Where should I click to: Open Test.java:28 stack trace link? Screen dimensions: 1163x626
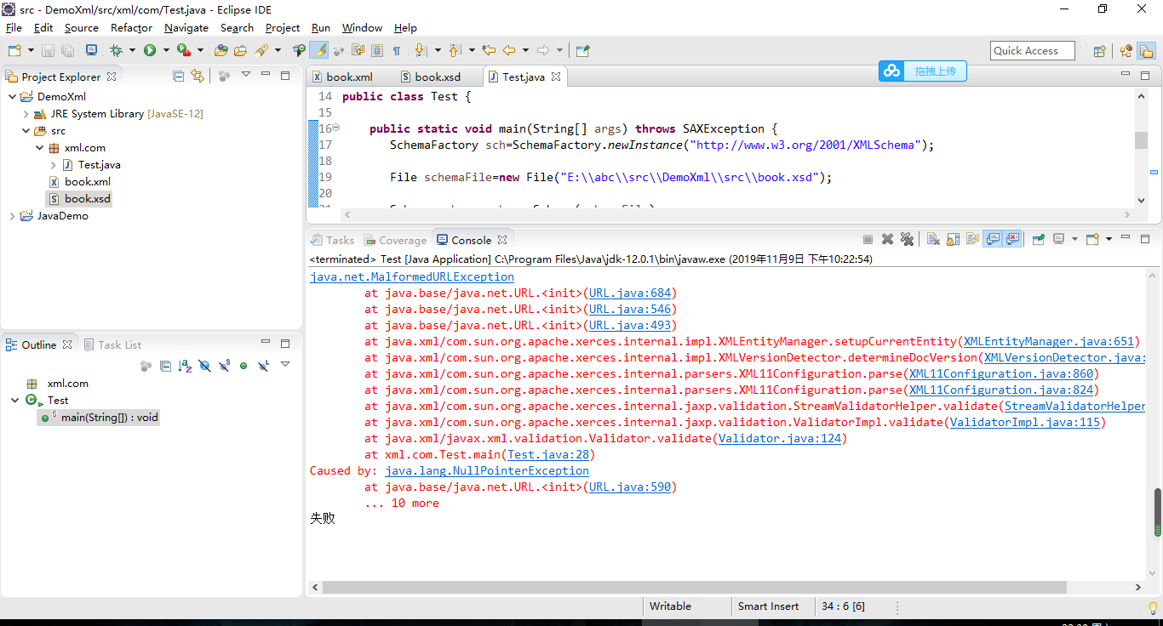click(548, 454)
